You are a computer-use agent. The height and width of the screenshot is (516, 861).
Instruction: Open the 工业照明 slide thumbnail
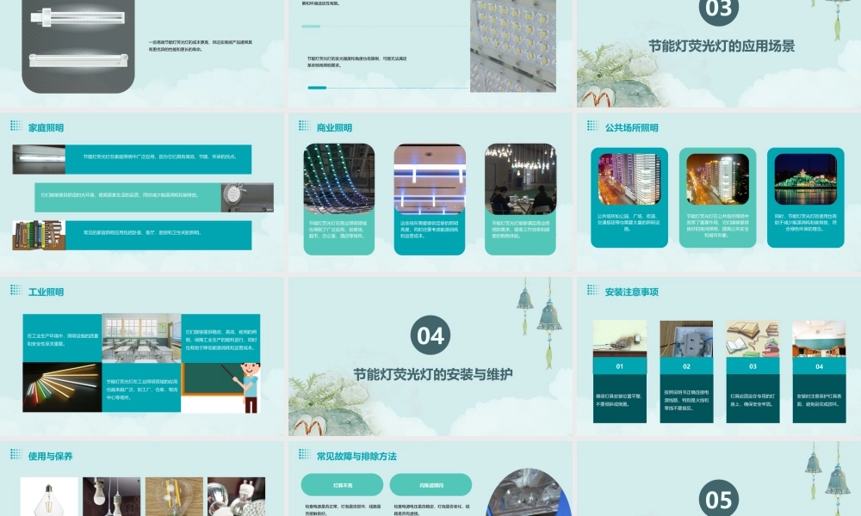(142, 356)
